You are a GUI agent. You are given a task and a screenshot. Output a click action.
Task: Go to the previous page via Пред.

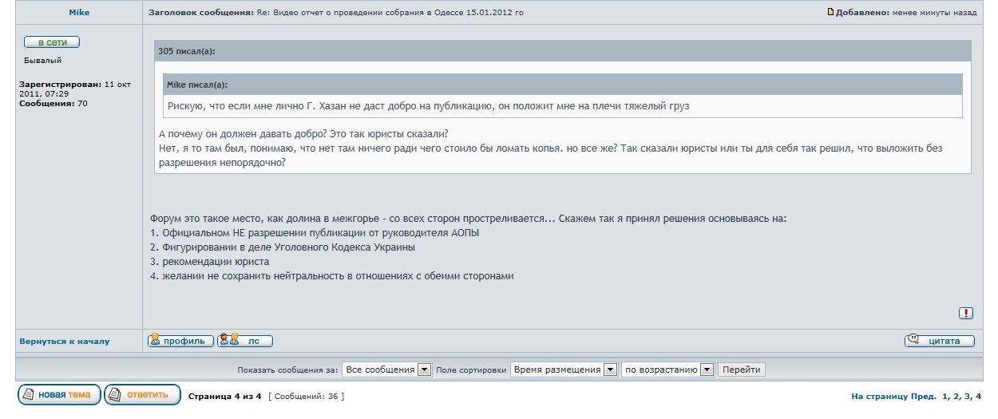(x=924, y=397)
